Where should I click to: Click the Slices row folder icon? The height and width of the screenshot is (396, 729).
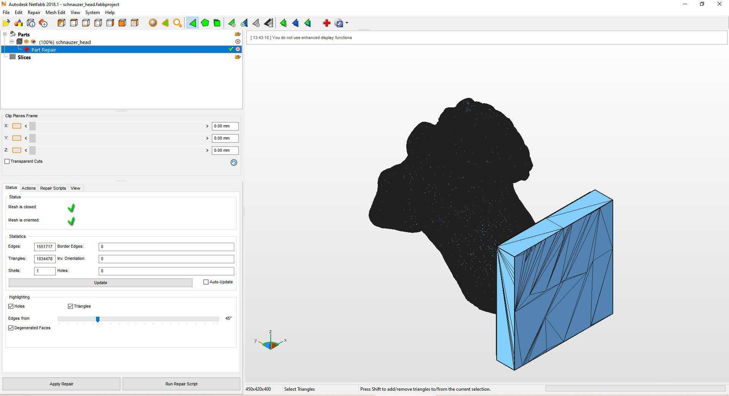tap(238, 57)
